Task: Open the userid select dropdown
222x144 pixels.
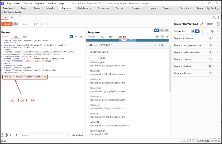Action: tap(94, 58)
